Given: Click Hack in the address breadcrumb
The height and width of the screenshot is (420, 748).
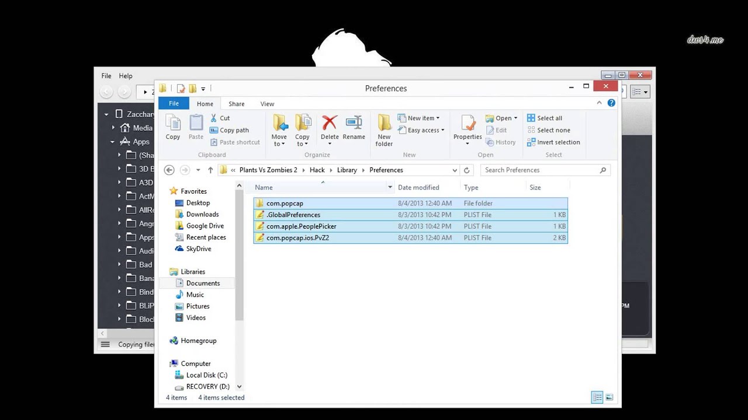Looking at the screenshot, I should click(317, 170).
